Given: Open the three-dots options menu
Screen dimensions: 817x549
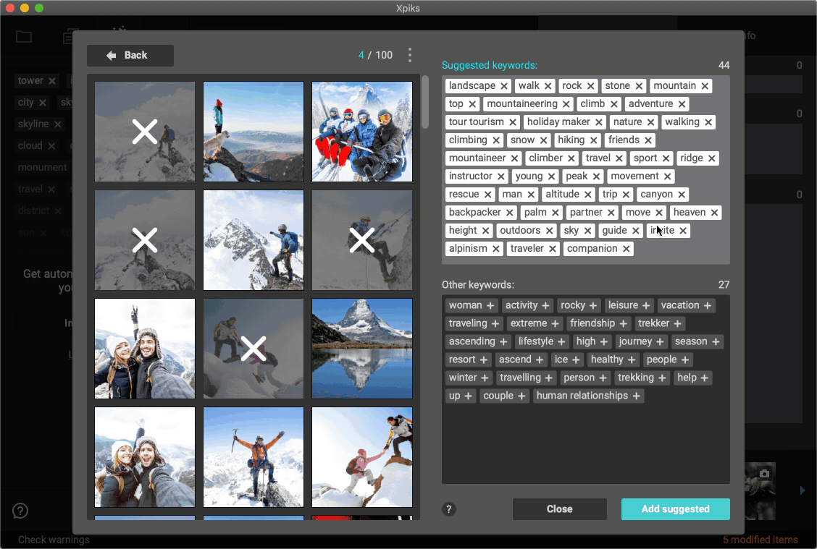Looking at the screenshot, I should tap(410, 56).
